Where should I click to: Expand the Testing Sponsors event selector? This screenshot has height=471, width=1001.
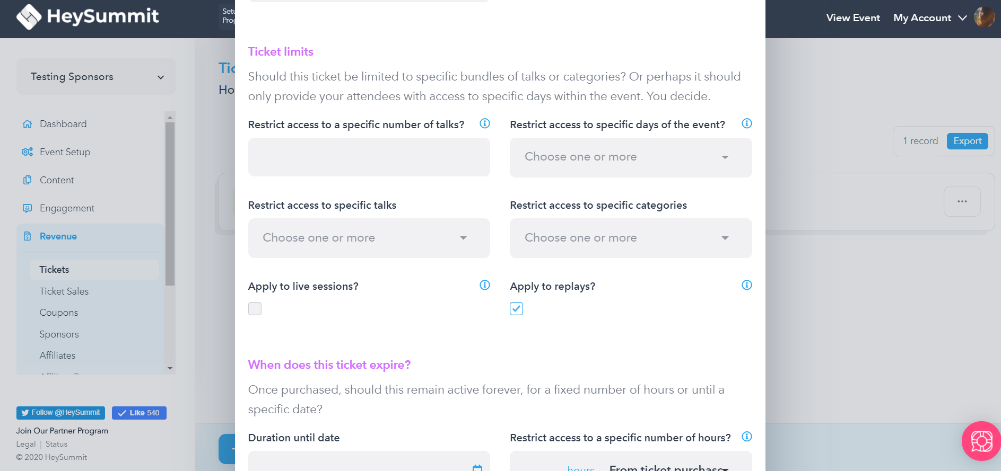[96, 77]
